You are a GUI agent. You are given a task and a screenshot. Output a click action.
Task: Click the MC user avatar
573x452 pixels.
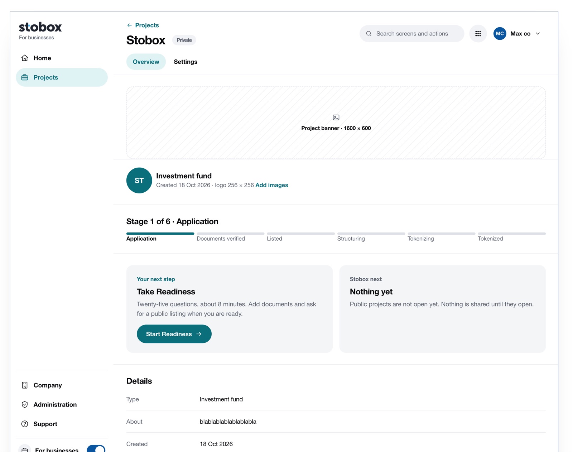(500, 34)
